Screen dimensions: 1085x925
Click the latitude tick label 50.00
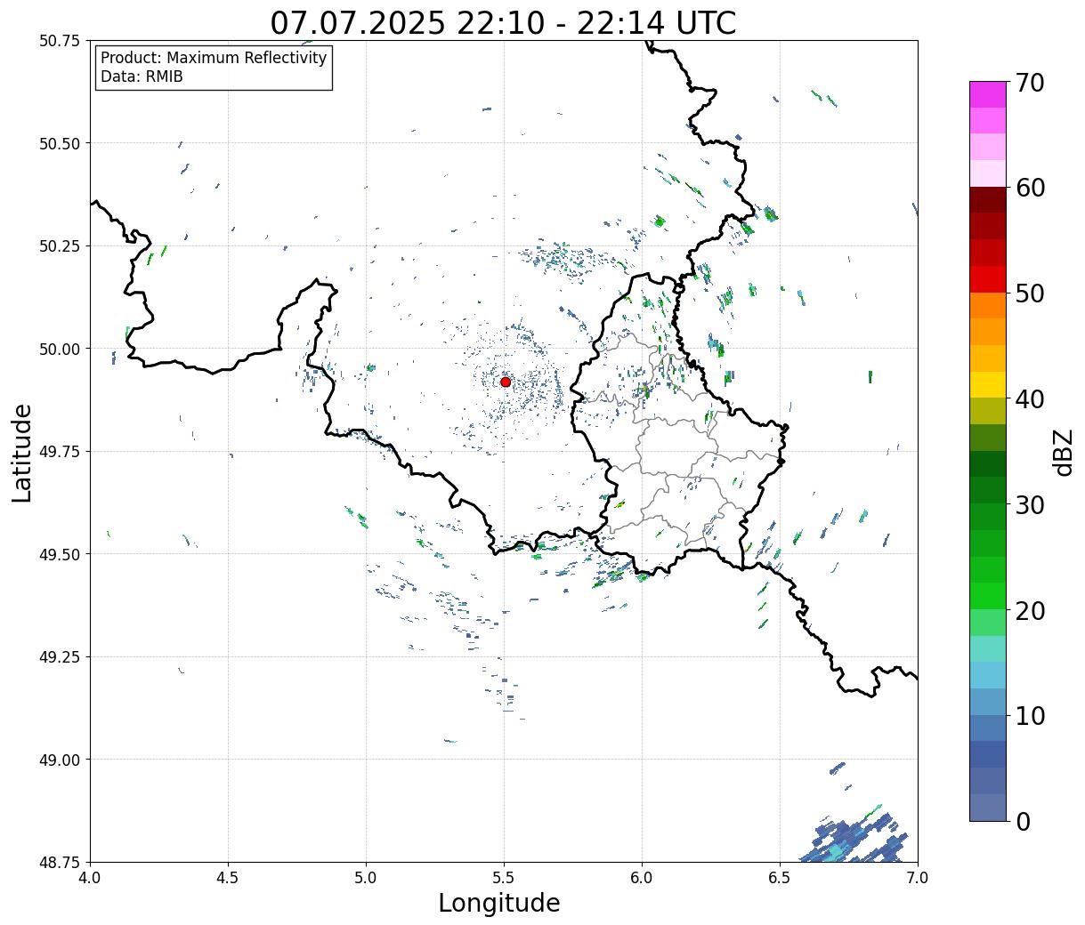pyautogui.click(x=60, y=349)
